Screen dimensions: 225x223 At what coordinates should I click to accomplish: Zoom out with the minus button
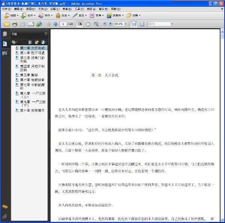[x=105, y=24]
